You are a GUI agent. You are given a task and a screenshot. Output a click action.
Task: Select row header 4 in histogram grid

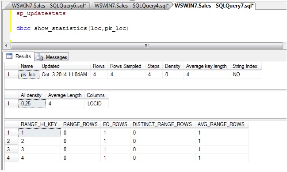[11, 158]
